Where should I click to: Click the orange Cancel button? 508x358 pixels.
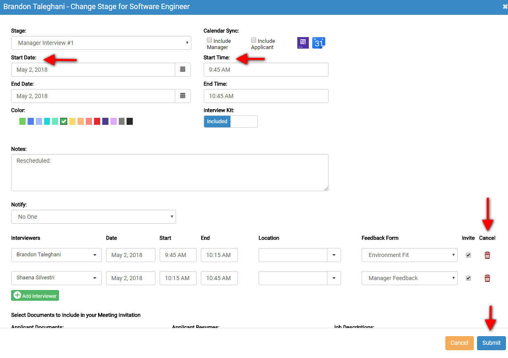point(459,343)
